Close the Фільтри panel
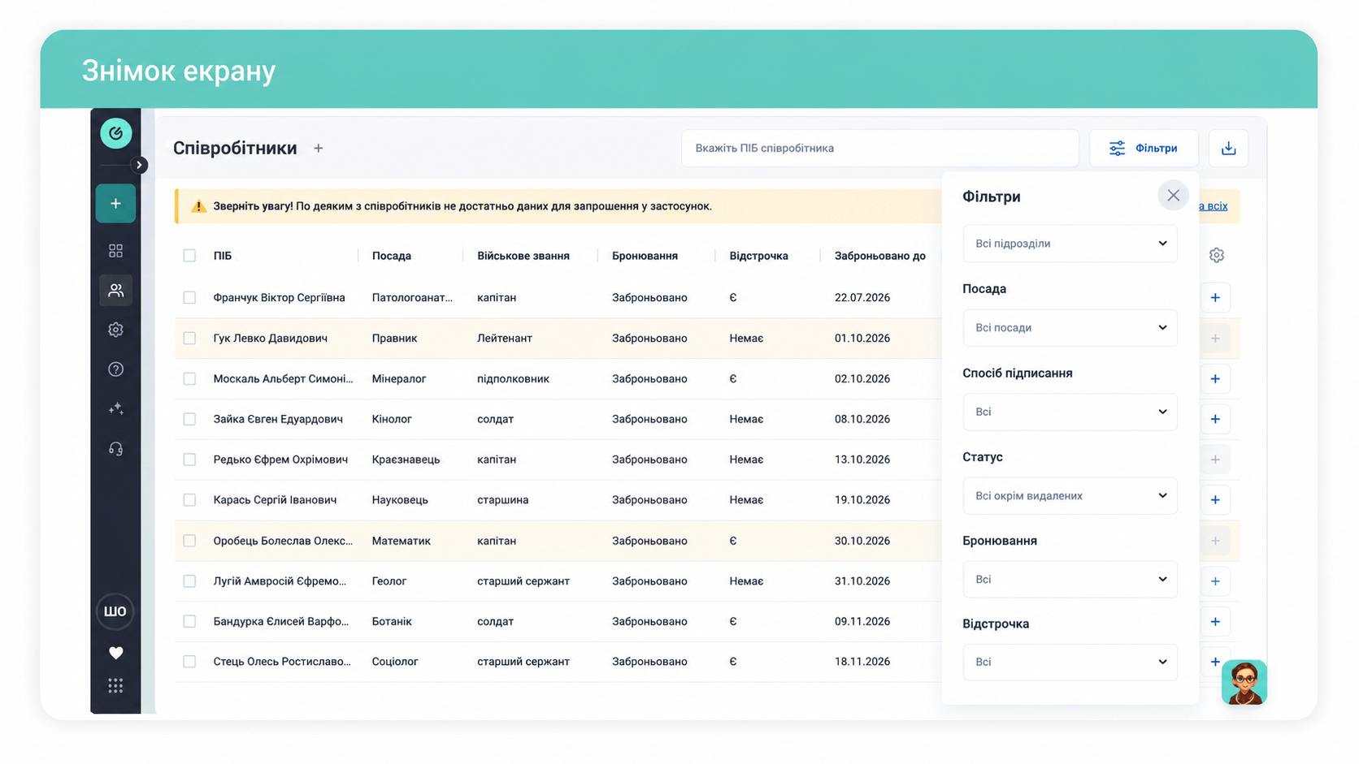 [x=1173, y=196]
